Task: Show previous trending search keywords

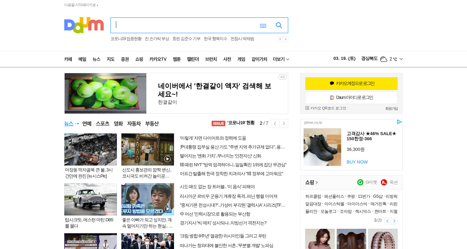Action: click(280, 39)
